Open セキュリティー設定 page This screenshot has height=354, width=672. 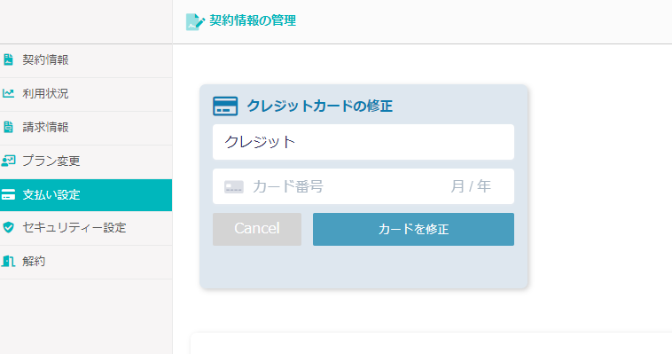click(x=86, y=228)
